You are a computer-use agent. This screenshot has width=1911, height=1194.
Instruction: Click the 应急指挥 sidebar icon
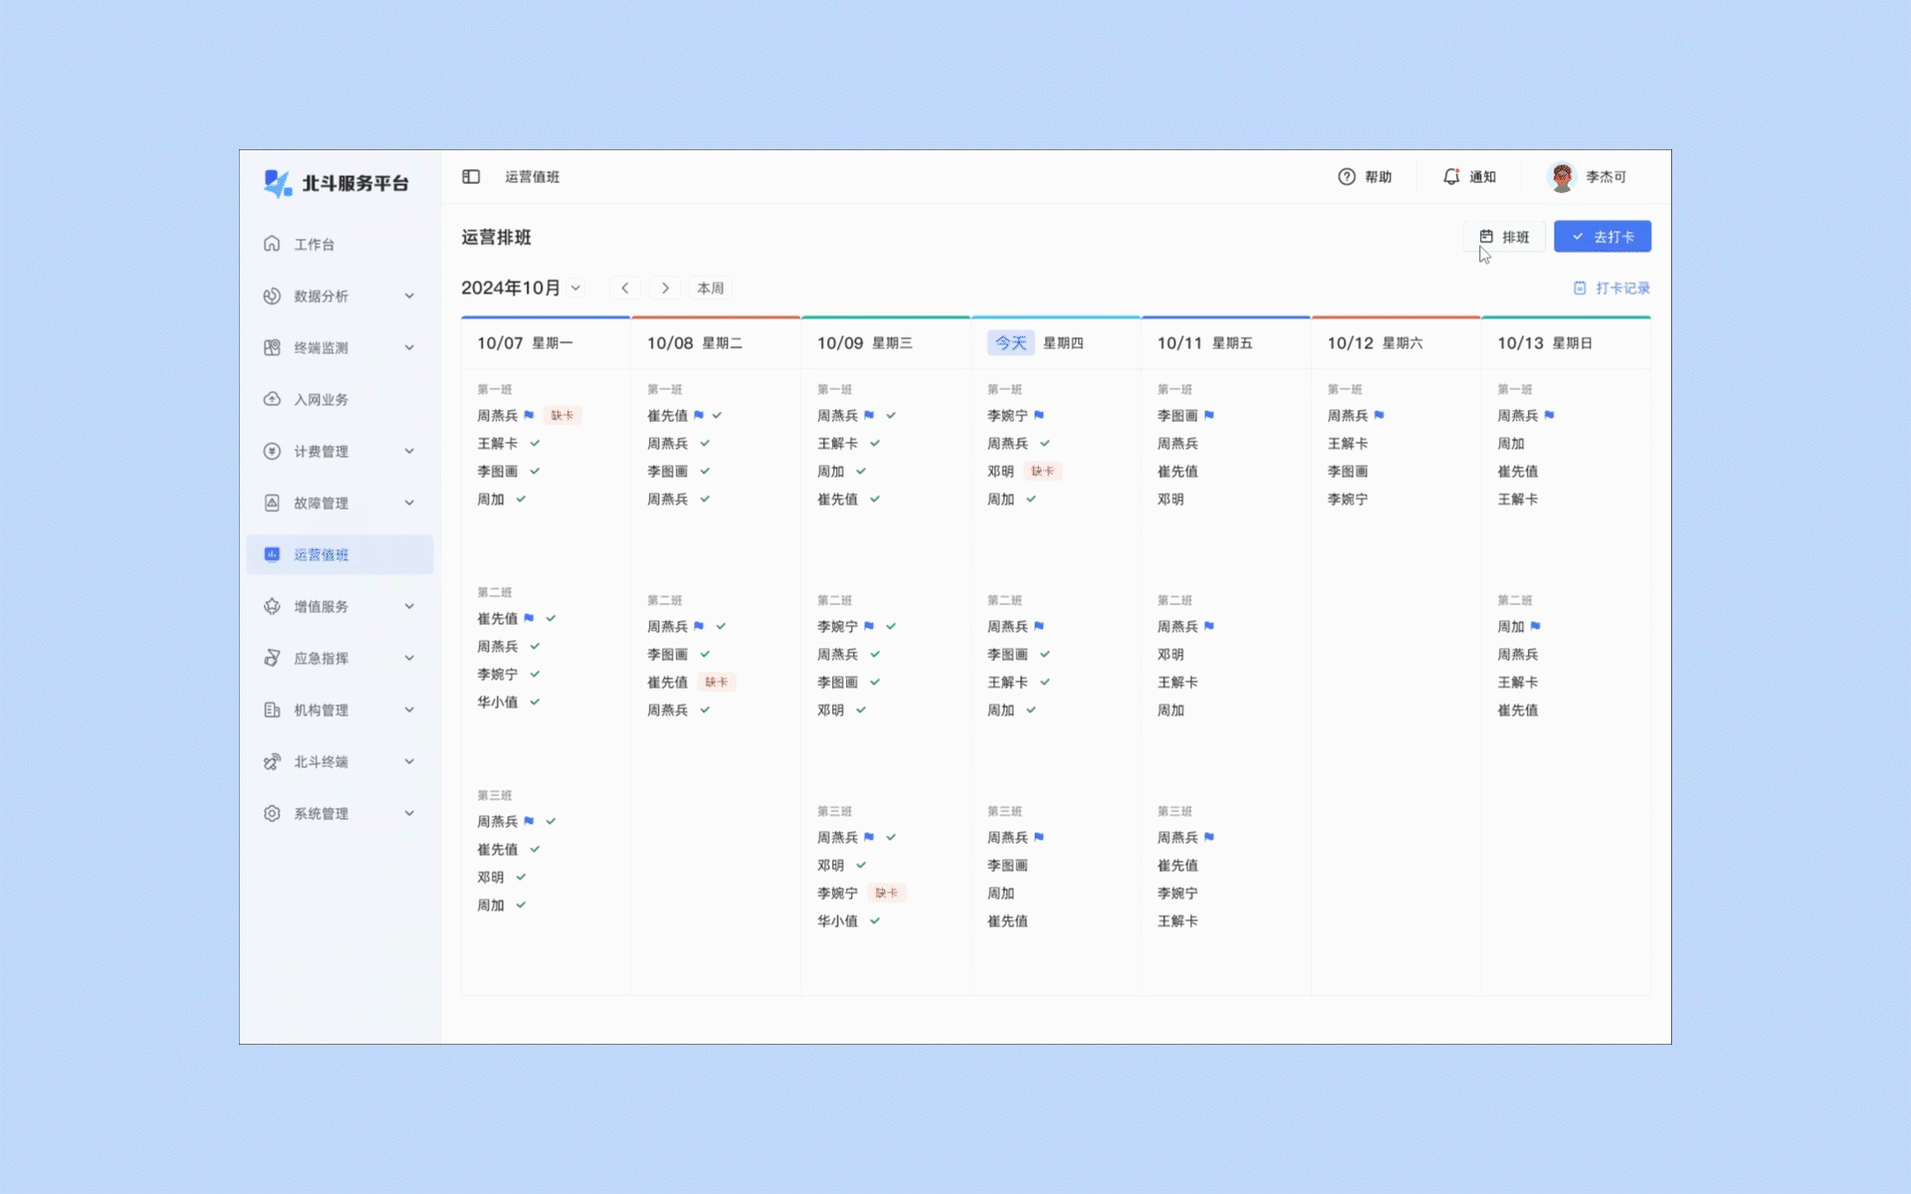(x=272, y=658)
